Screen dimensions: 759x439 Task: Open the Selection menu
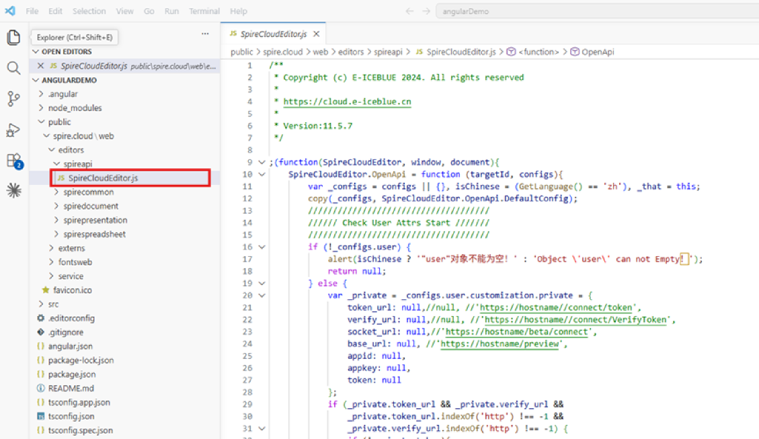coord(89,11)
